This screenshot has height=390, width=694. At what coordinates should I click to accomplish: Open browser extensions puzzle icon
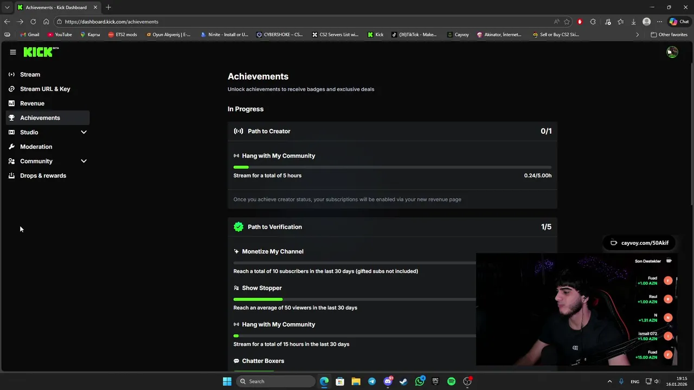(593, 22)
